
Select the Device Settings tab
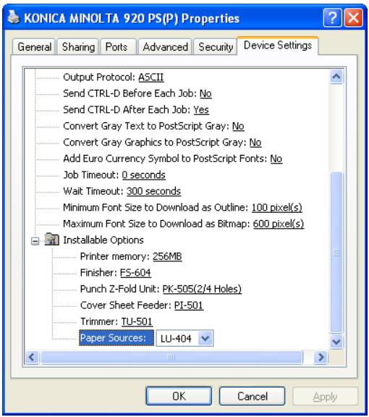pos(278,46)
